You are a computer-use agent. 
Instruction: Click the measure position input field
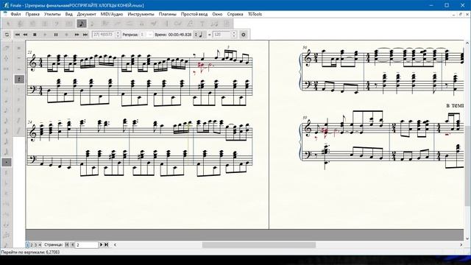[x=104, y=35]
